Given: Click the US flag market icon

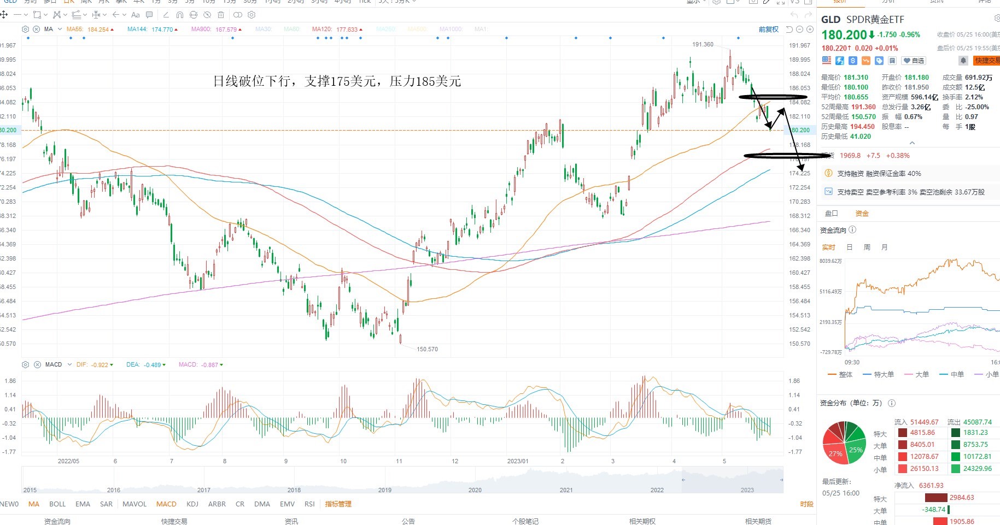Looking at the screenshot, I should 826,61.
